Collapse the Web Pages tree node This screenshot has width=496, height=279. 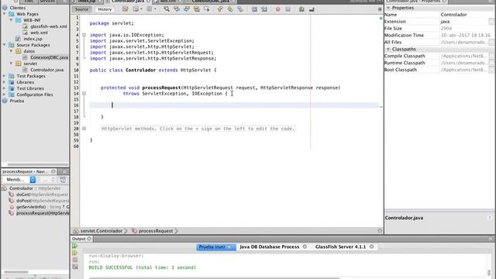[x=5, y=14]
